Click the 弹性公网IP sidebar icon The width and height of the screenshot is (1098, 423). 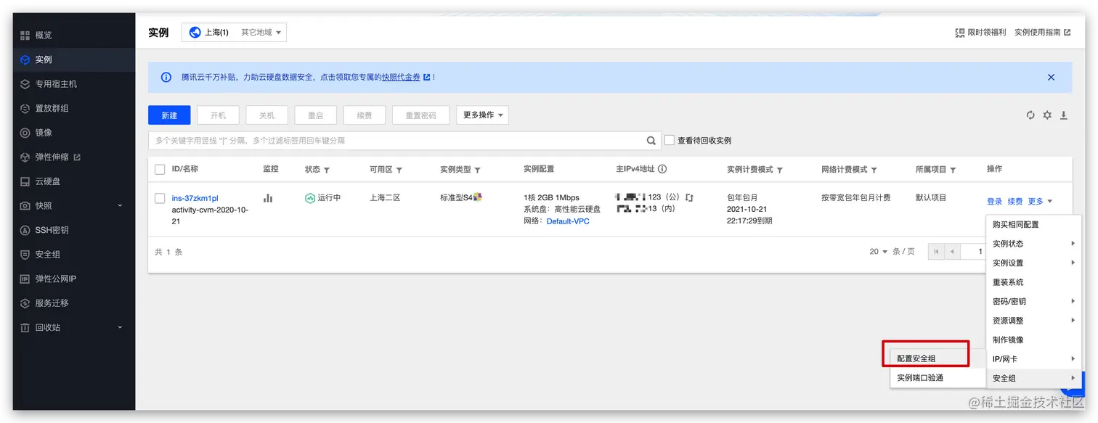(x=25, y=279)
